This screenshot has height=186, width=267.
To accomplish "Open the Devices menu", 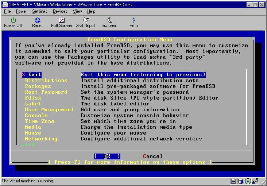I will 60,11.
